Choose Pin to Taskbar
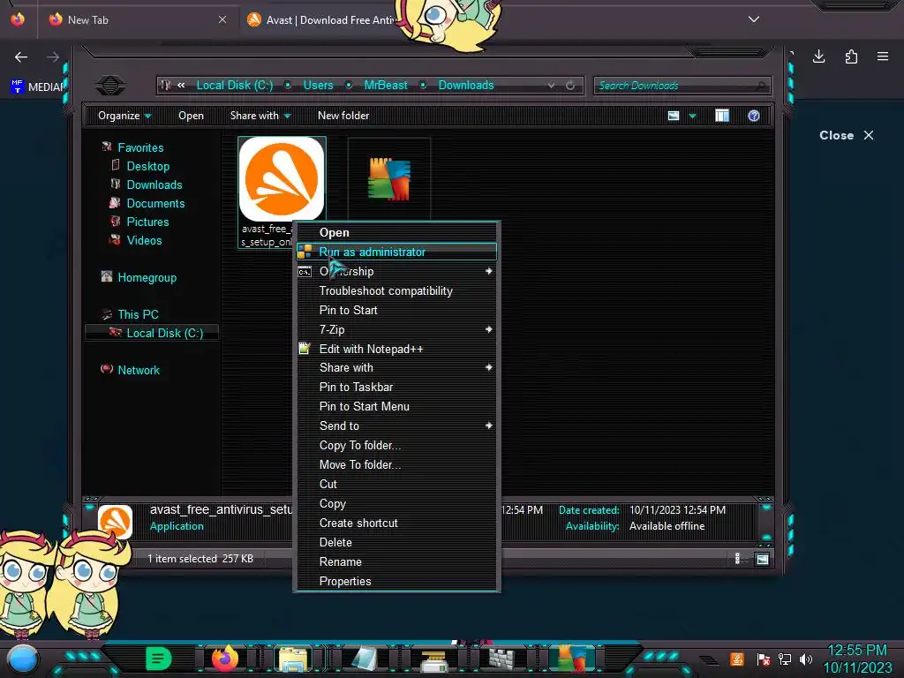The image size is (904, 678). coord(396,387)
